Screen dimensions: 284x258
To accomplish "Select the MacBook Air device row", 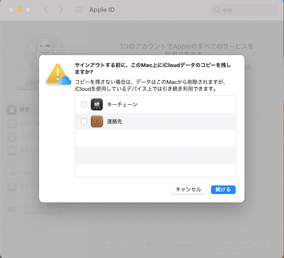I will pyautogui.click(x=38, y=209).
